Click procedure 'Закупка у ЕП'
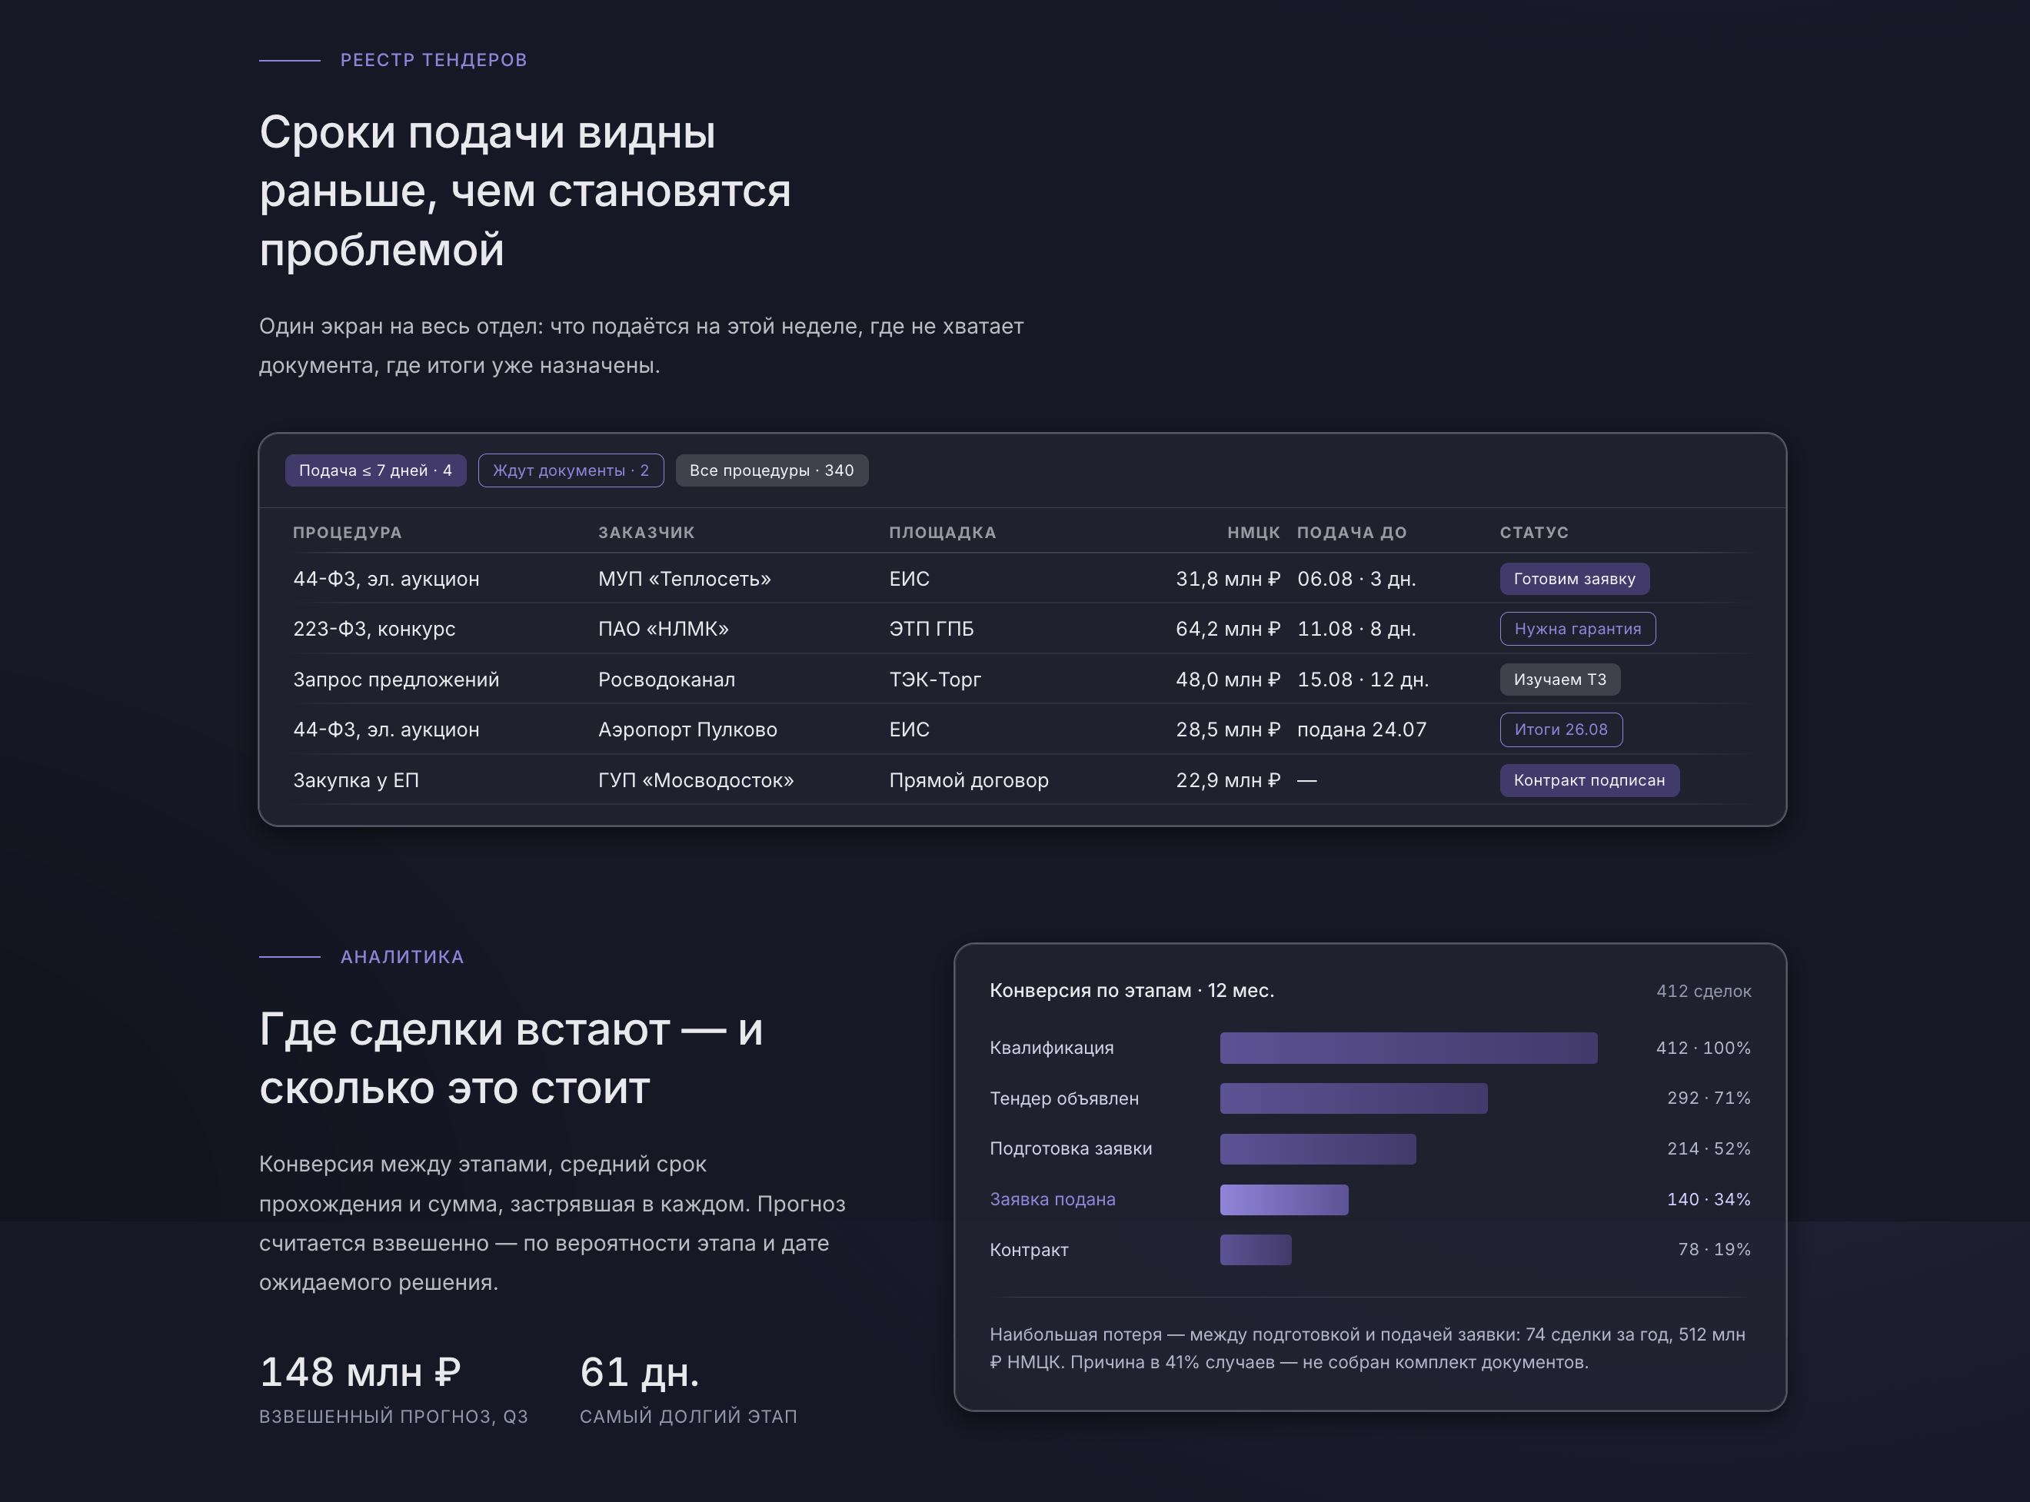2030x1502 pixels. 355,780
